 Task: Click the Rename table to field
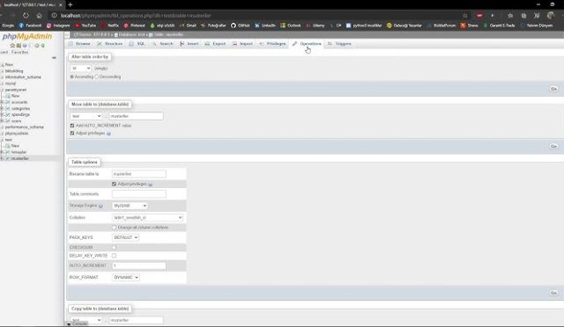[139, 174]
